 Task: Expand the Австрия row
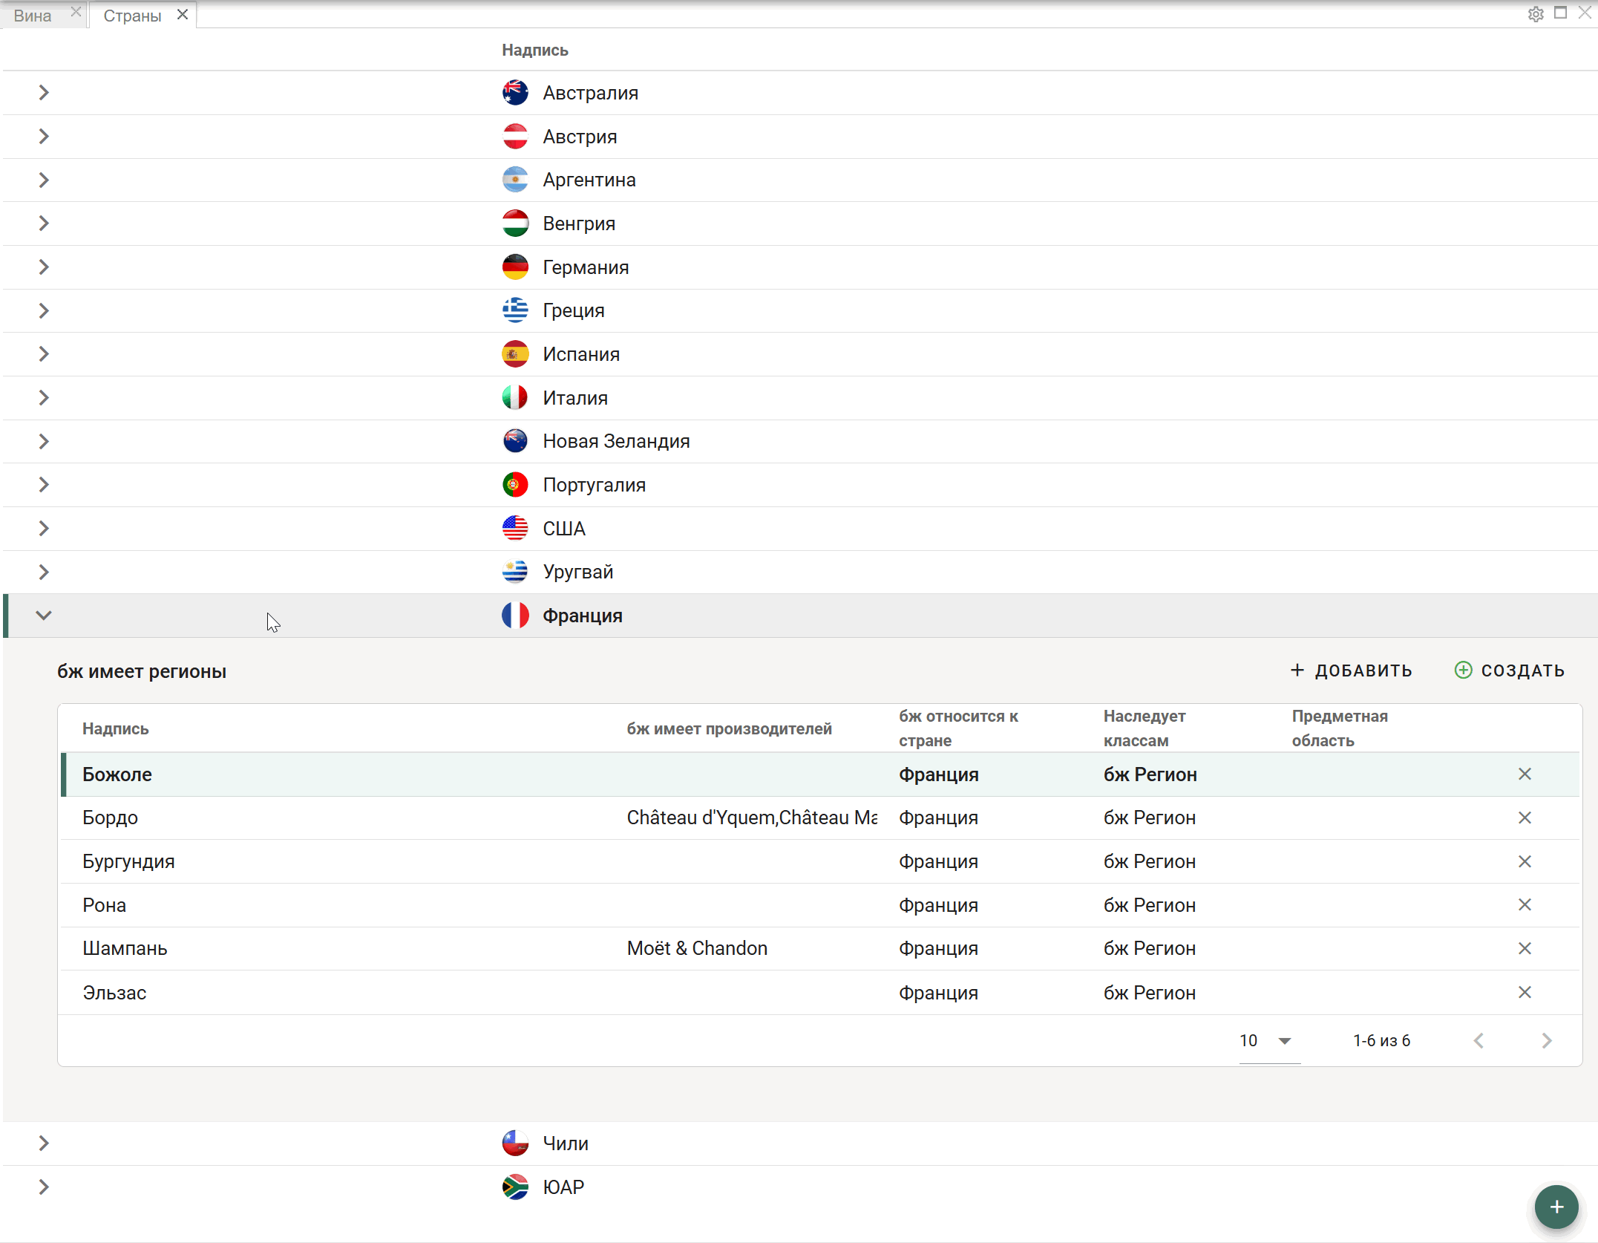click(x=44, y=137)
